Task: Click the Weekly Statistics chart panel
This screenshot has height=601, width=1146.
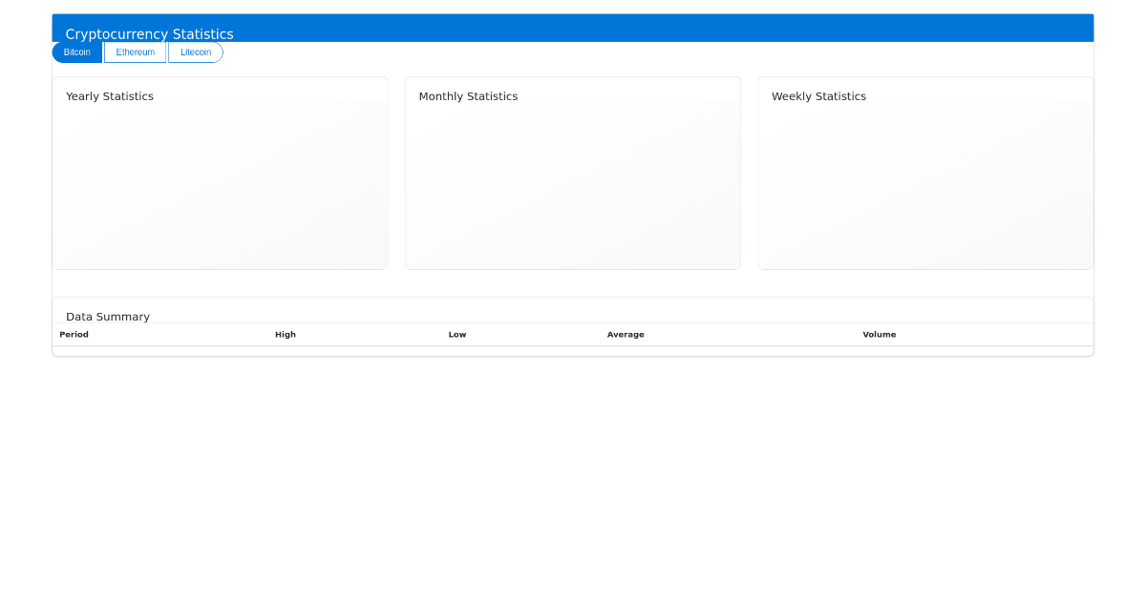Action: (x=924, y=172)
